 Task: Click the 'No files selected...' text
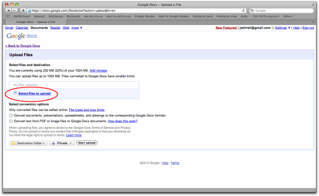pos(27,85)
